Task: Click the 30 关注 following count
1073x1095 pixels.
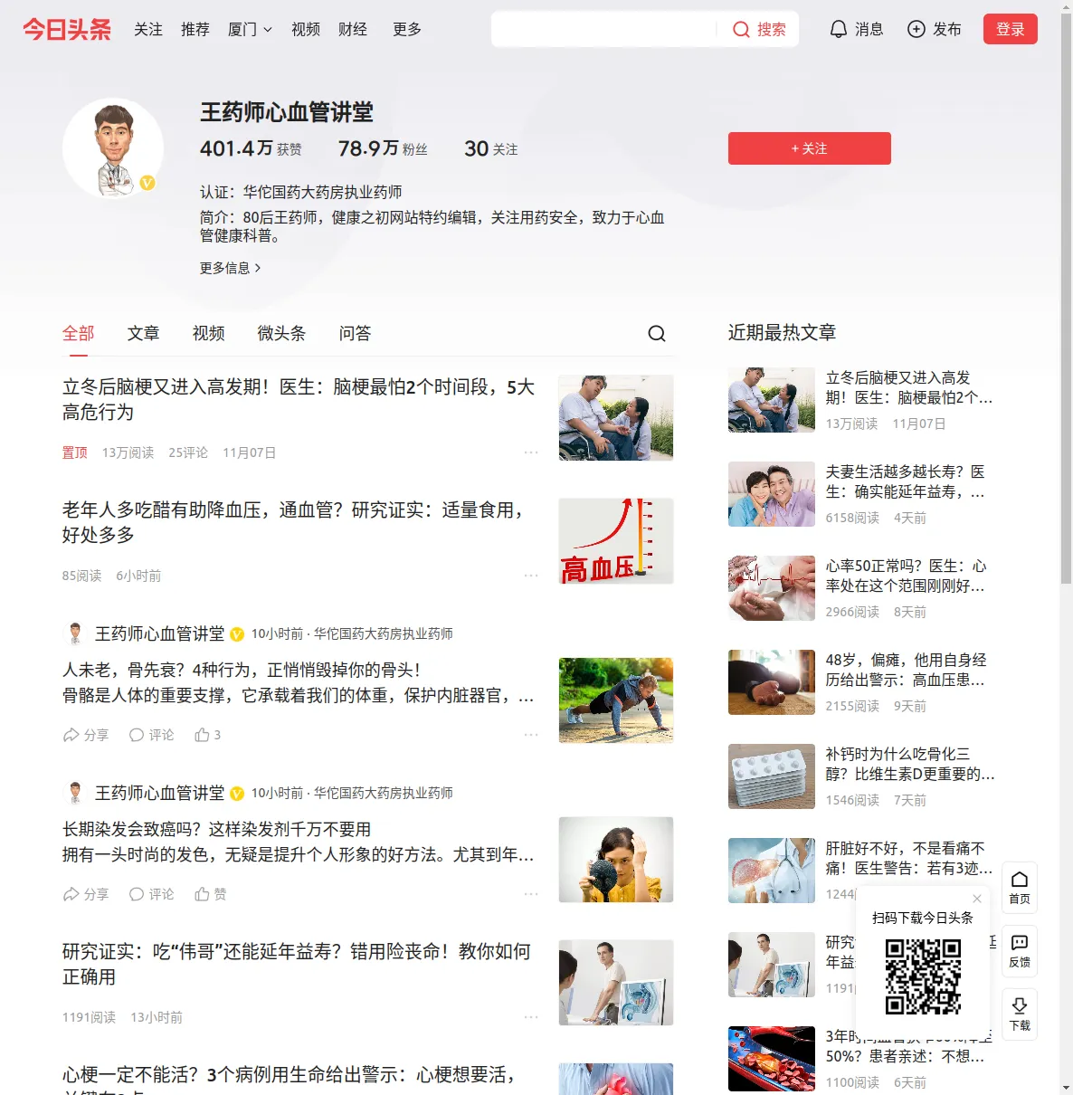Action: pyautogui.click(x=491, y=148)
